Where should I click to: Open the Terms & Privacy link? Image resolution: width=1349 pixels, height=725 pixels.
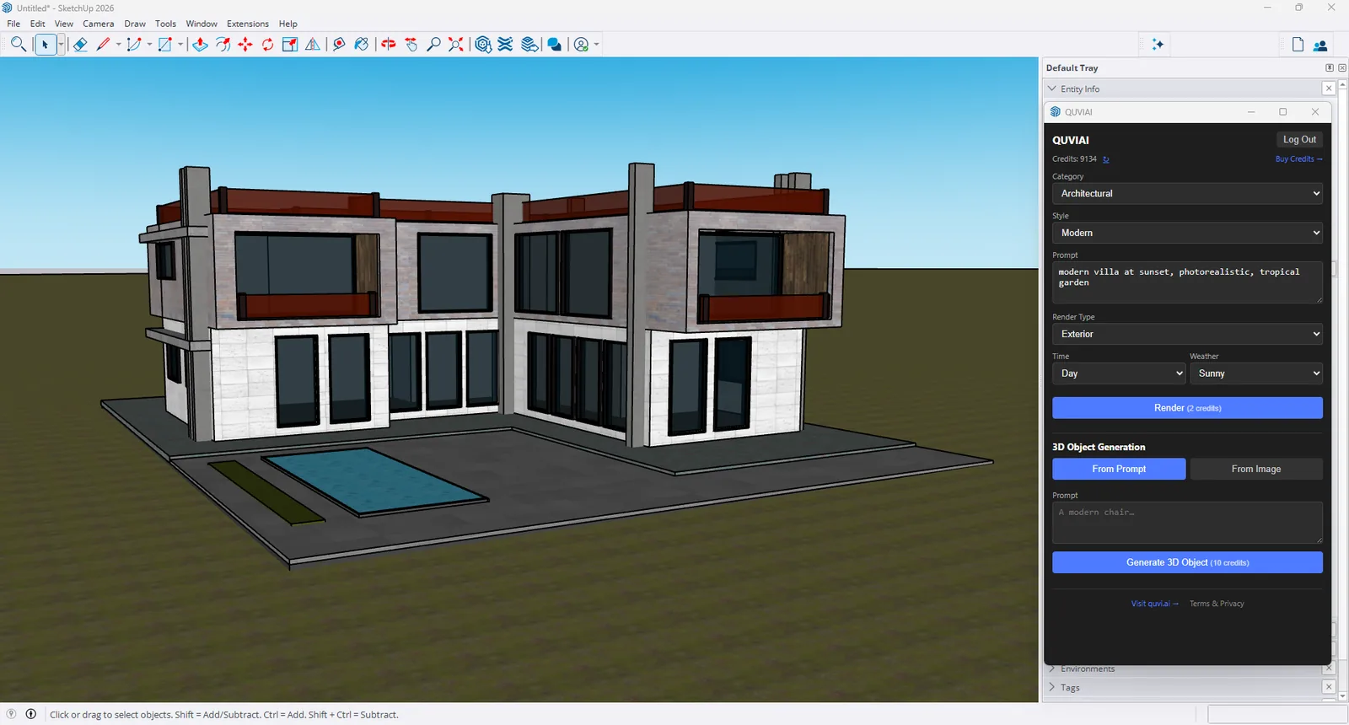[1217, 604]
